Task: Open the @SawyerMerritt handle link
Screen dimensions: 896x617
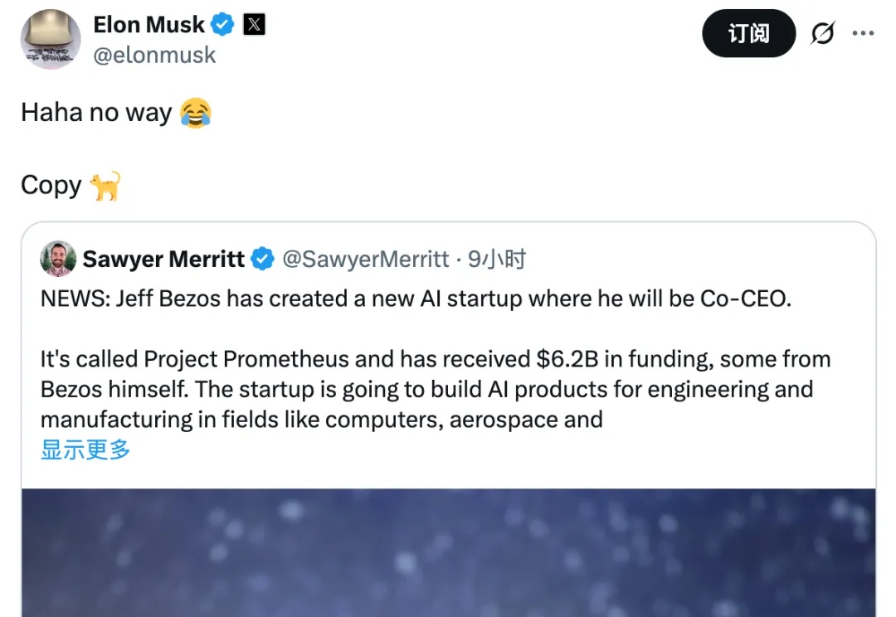Action: 366,260
